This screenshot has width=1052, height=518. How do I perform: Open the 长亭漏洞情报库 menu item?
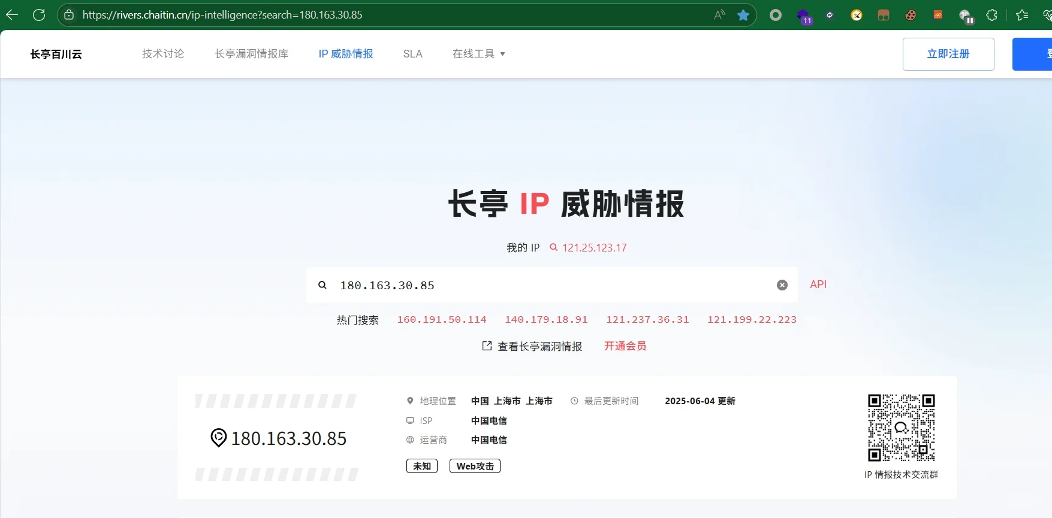[252, 54]
